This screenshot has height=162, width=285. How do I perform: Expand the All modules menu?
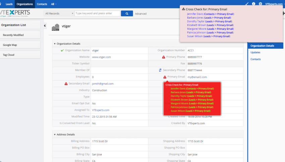pos(54,4)
